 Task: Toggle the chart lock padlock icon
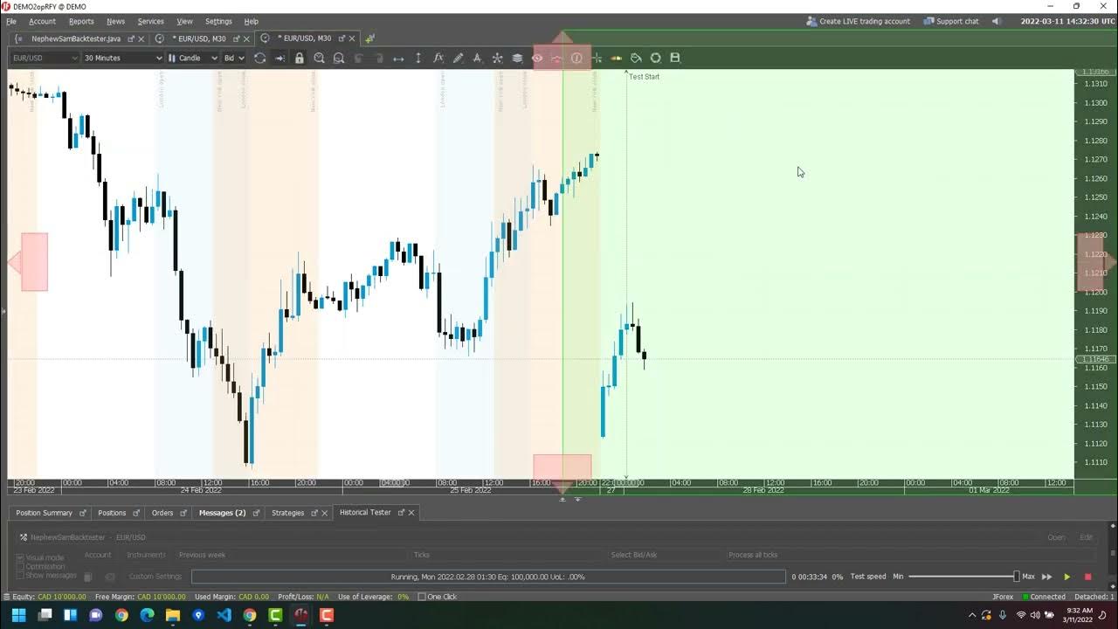300,58
